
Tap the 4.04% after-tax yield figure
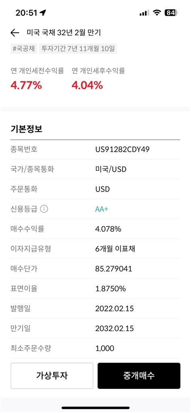(x=87, y=85)
